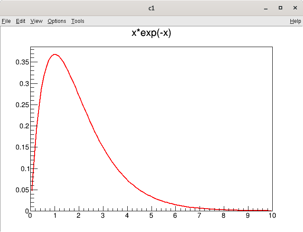Maximize the c1 canvas window

[280, 8]
